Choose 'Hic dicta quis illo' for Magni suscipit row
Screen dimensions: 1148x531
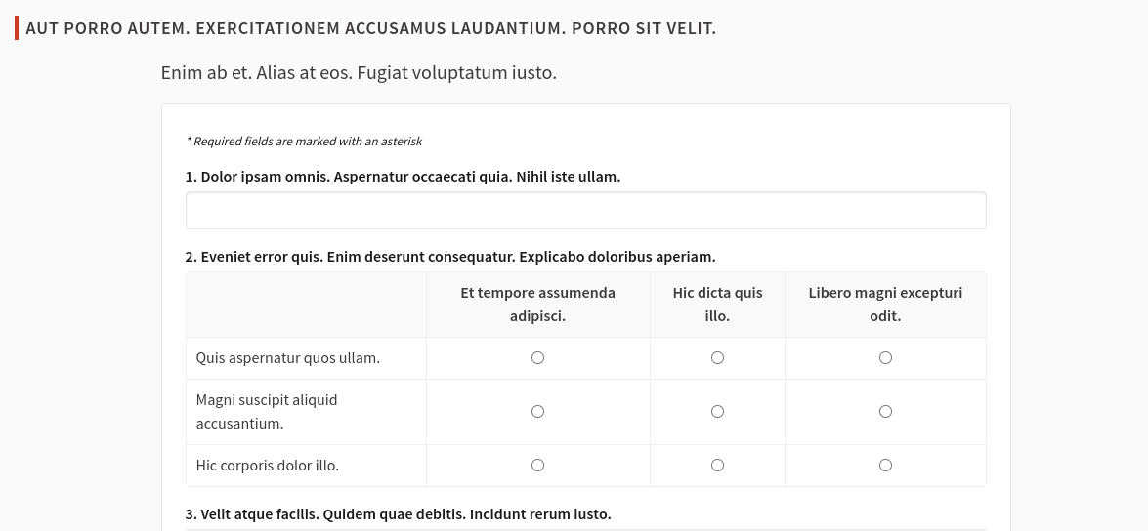[717, 412]
